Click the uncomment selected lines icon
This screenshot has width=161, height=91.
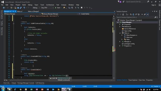click(72, 8)
